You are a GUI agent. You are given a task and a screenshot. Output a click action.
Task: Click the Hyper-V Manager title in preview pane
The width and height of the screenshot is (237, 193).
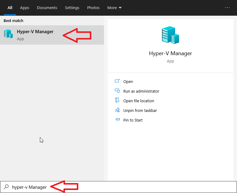pos(170,53)
